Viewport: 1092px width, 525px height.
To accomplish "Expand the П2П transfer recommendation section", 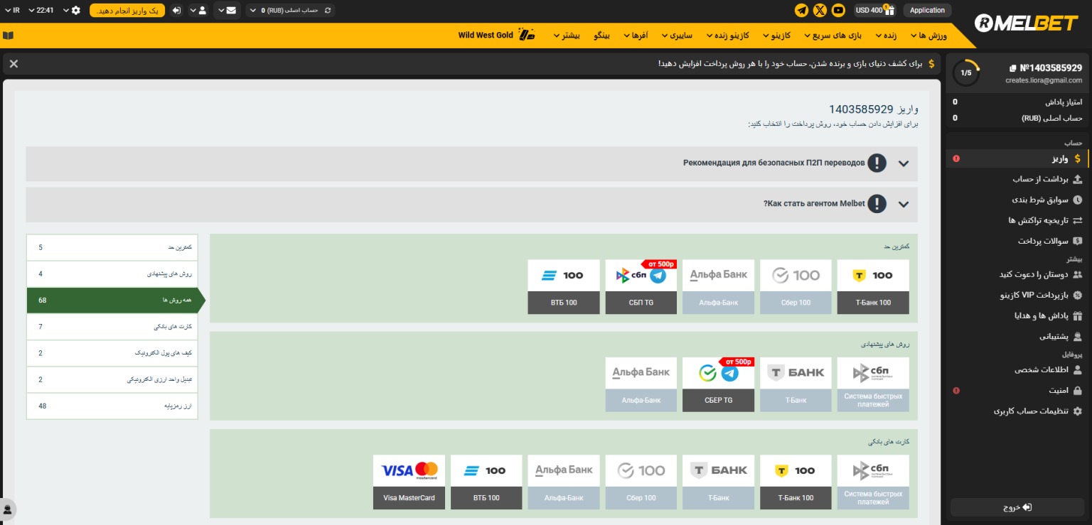I will tap(903, 163).
